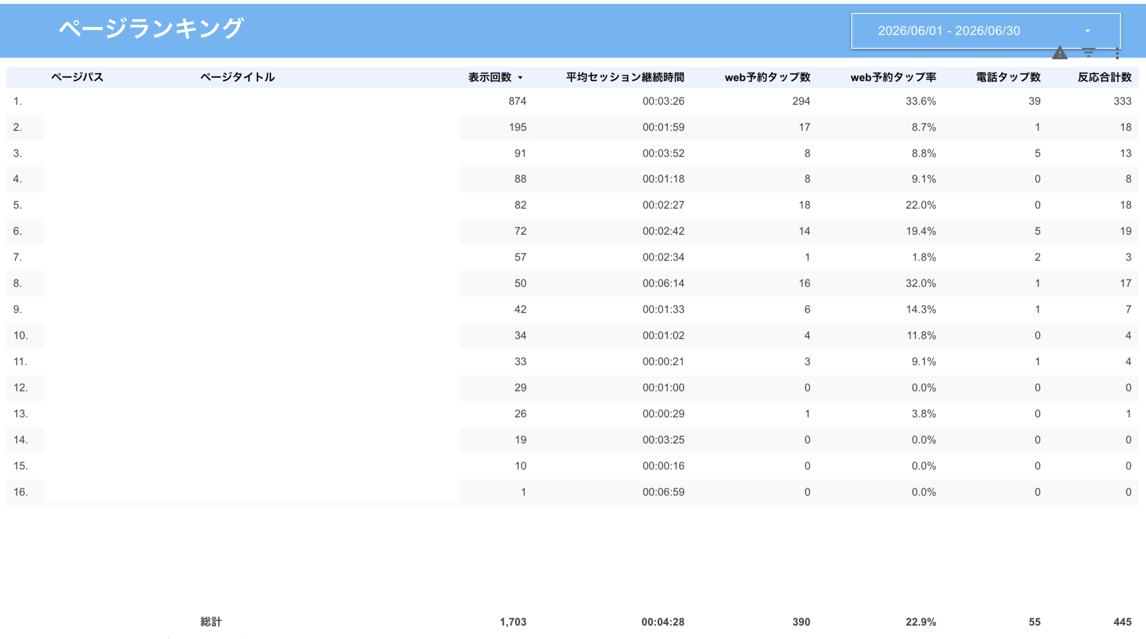The height and width of the screenshot is (639, 1146).
Task: Select the 26 views cell in row 13
Action: [520, 414]
